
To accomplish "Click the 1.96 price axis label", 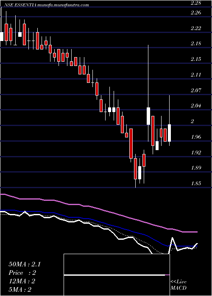I will coord(196,137).
